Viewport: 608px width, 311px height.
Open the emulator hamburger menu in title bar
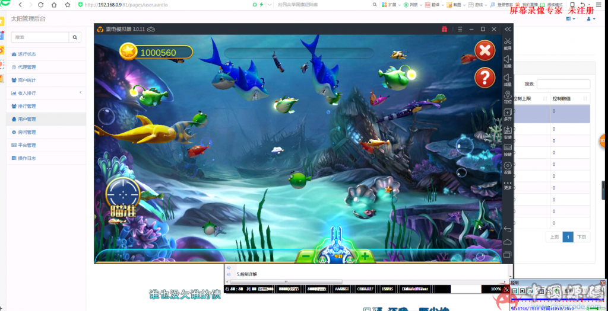[460, 29]
